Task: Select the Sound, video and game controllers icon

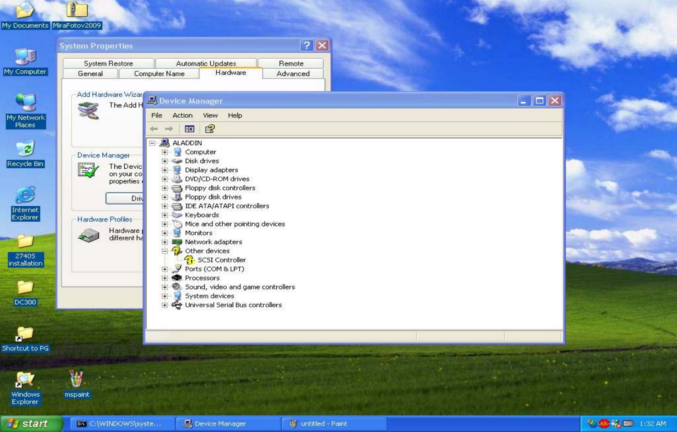Action: 177,287
